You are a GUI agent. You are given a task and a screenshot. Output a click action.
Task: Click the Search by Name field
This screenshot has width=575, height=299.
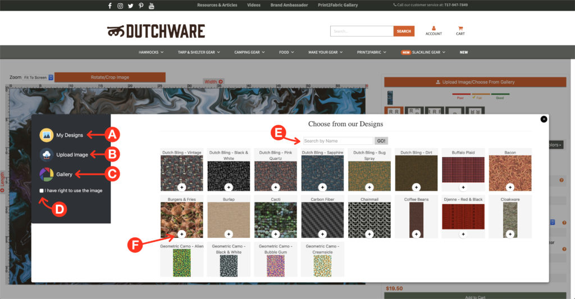pyautogui.click(x=338, y=141)
